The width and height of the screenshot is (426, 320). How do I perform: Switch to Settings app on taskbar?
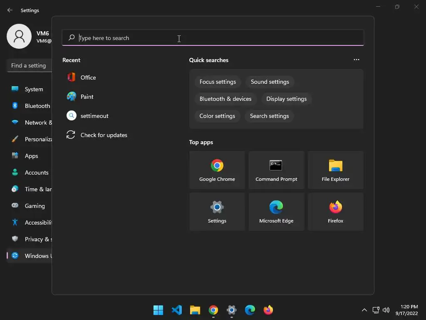coord(231,310)
